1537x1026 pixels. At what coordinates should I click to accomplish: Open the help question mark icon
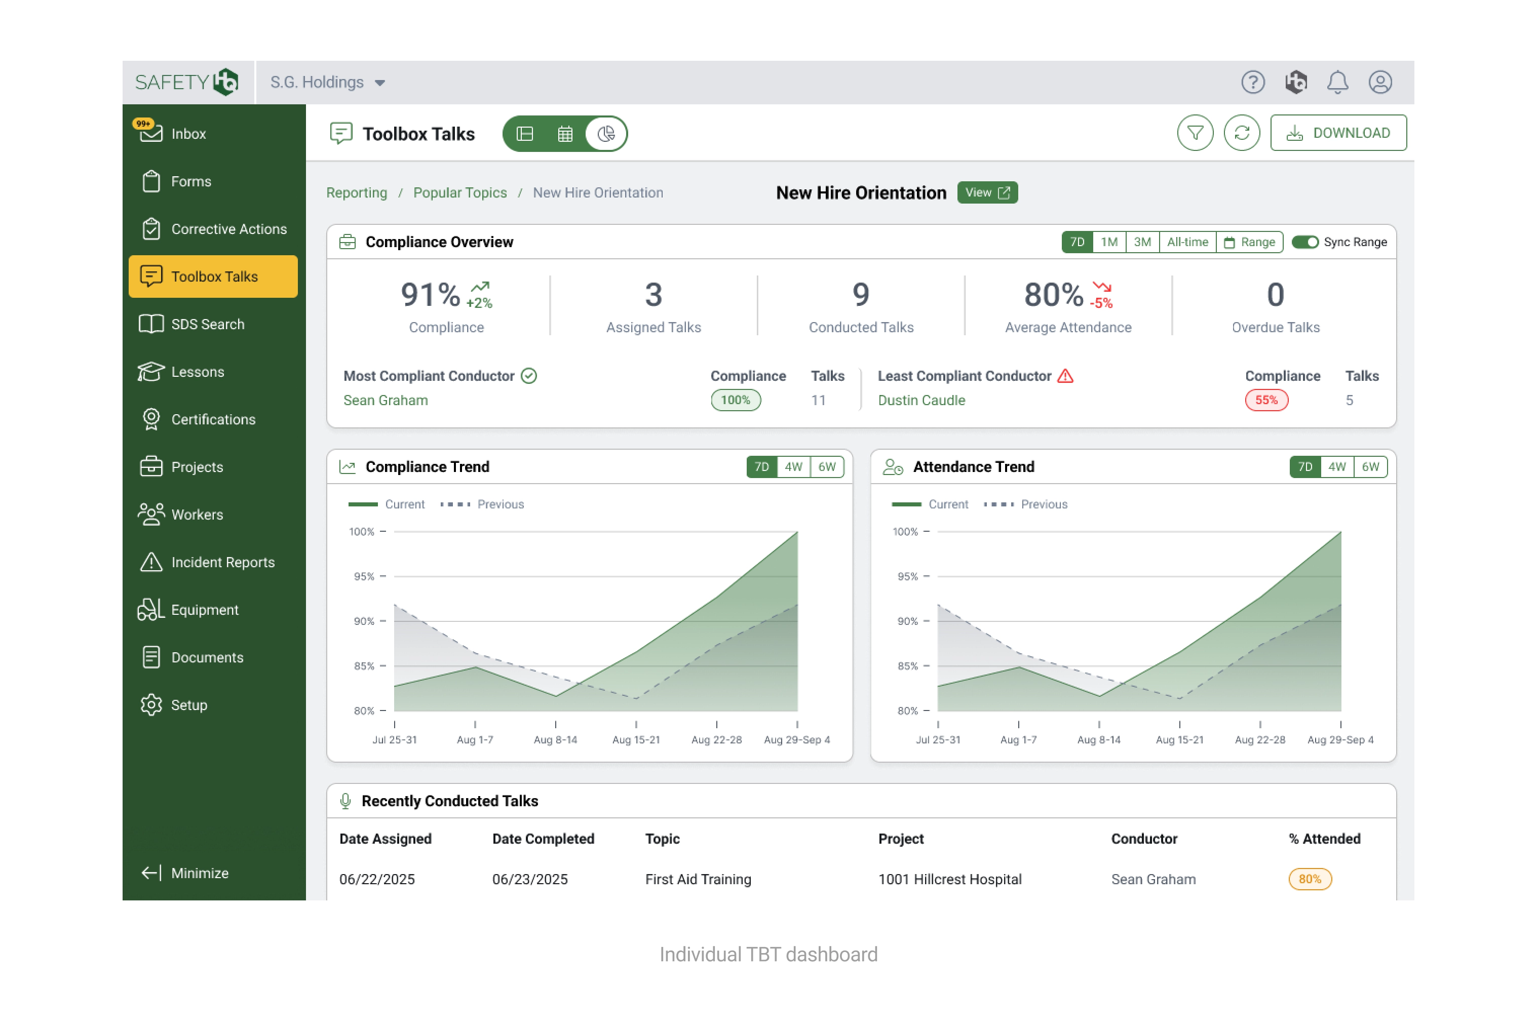point(1252,83)
